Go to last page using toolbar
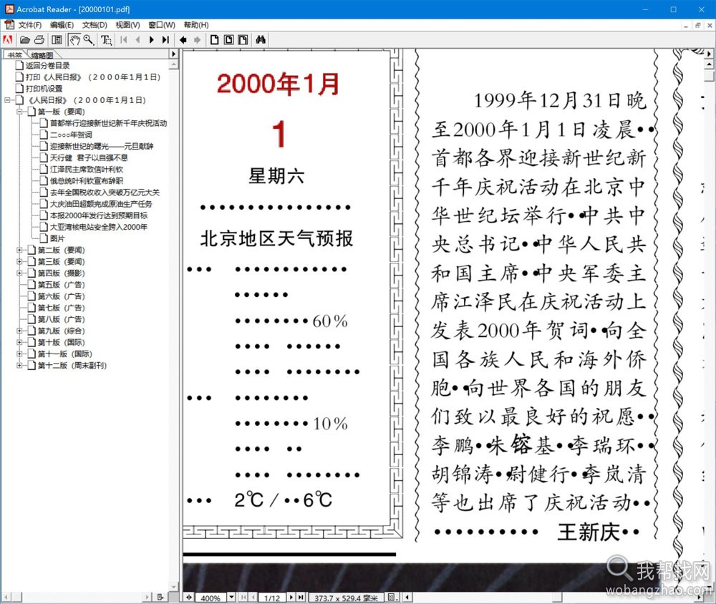This screenshot has height=604, width=716. [166, 40]
